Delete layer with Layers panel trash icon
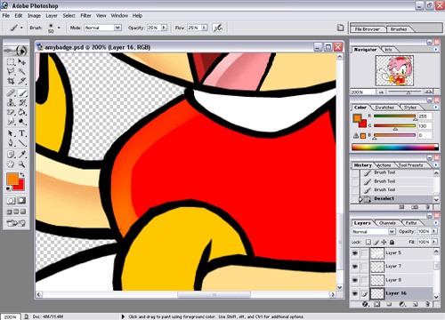The height and width of the screenshot is (320, 445). pos(427,304)
